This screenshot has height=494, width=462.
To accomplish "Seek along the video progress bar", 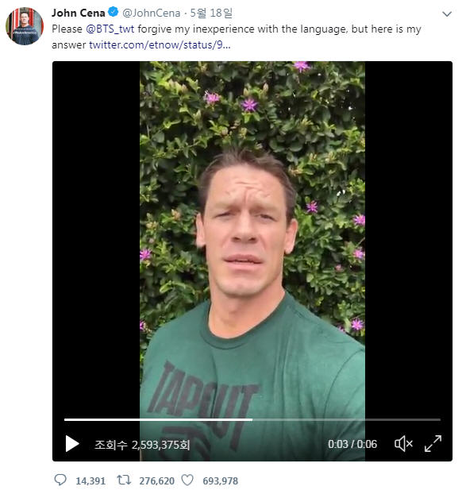I will [252, 419].
